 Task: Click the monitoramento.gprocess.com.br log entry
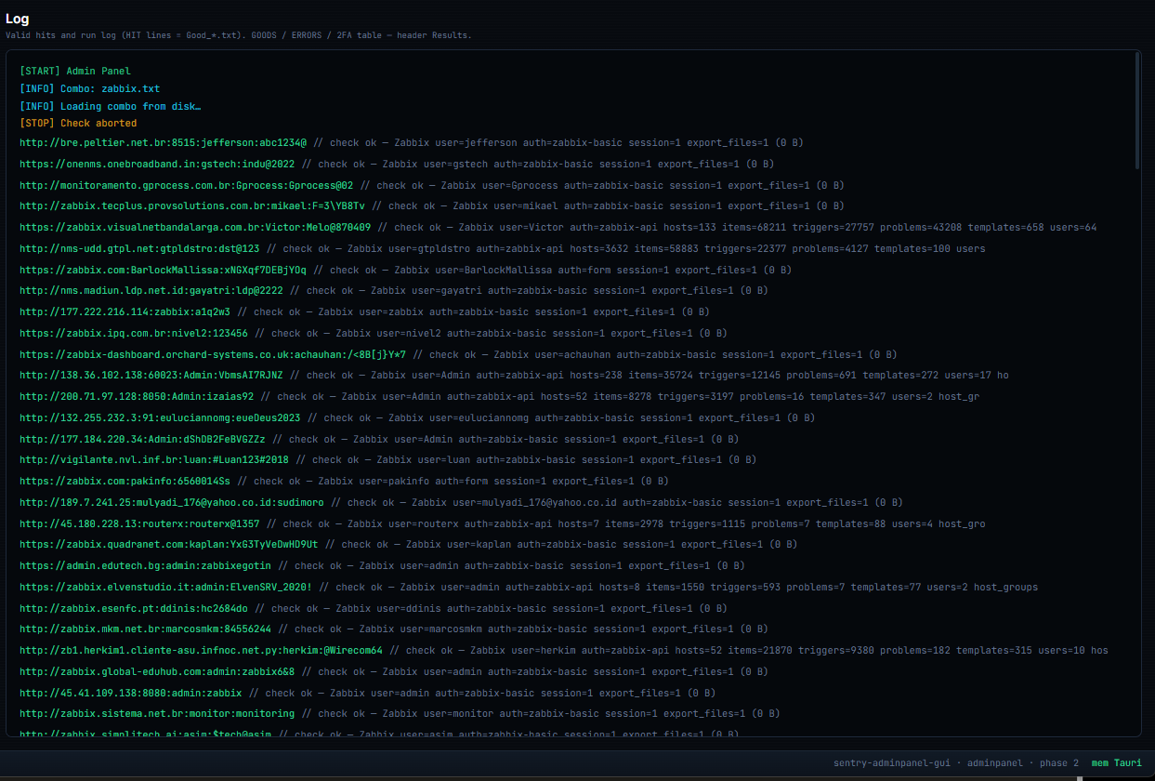tap(432, 185)
